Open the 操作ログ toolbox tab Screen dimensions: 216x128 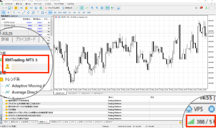tap(109, 122)
